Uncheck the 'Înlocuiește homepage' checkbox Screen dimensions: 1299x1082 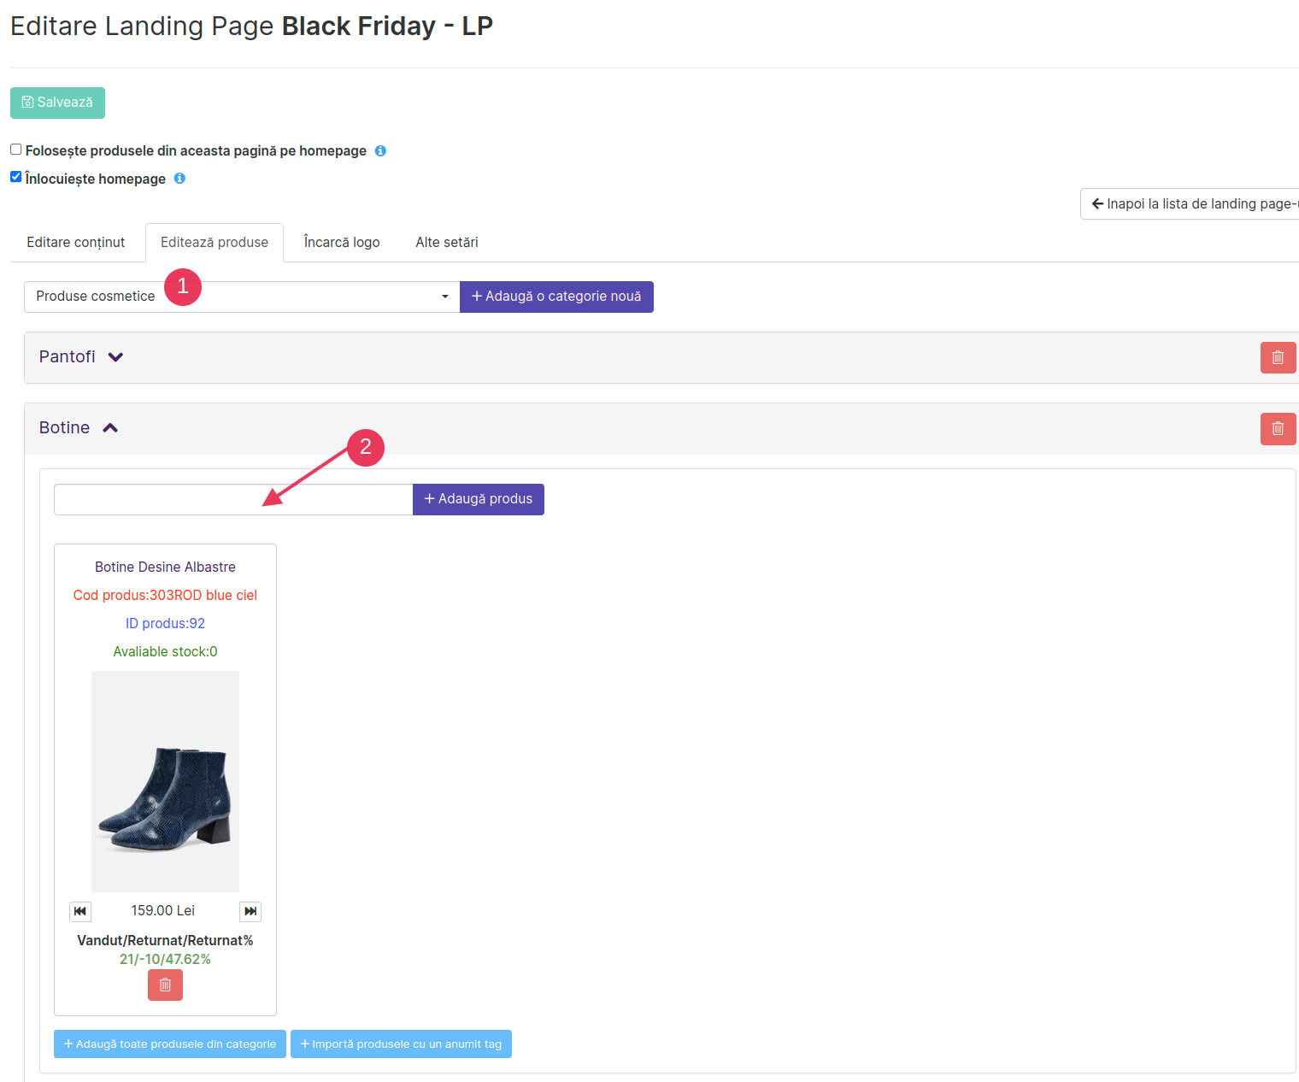click(x=15, y=177)
